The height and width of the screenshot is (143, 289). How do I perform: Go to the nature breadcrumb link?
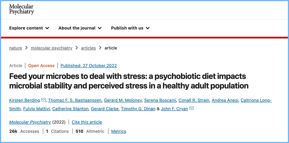pos(16,48)
